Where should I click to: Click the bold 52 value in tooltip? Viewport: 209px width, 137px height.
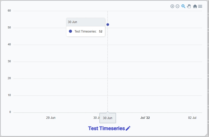click(x=101, y=31)
